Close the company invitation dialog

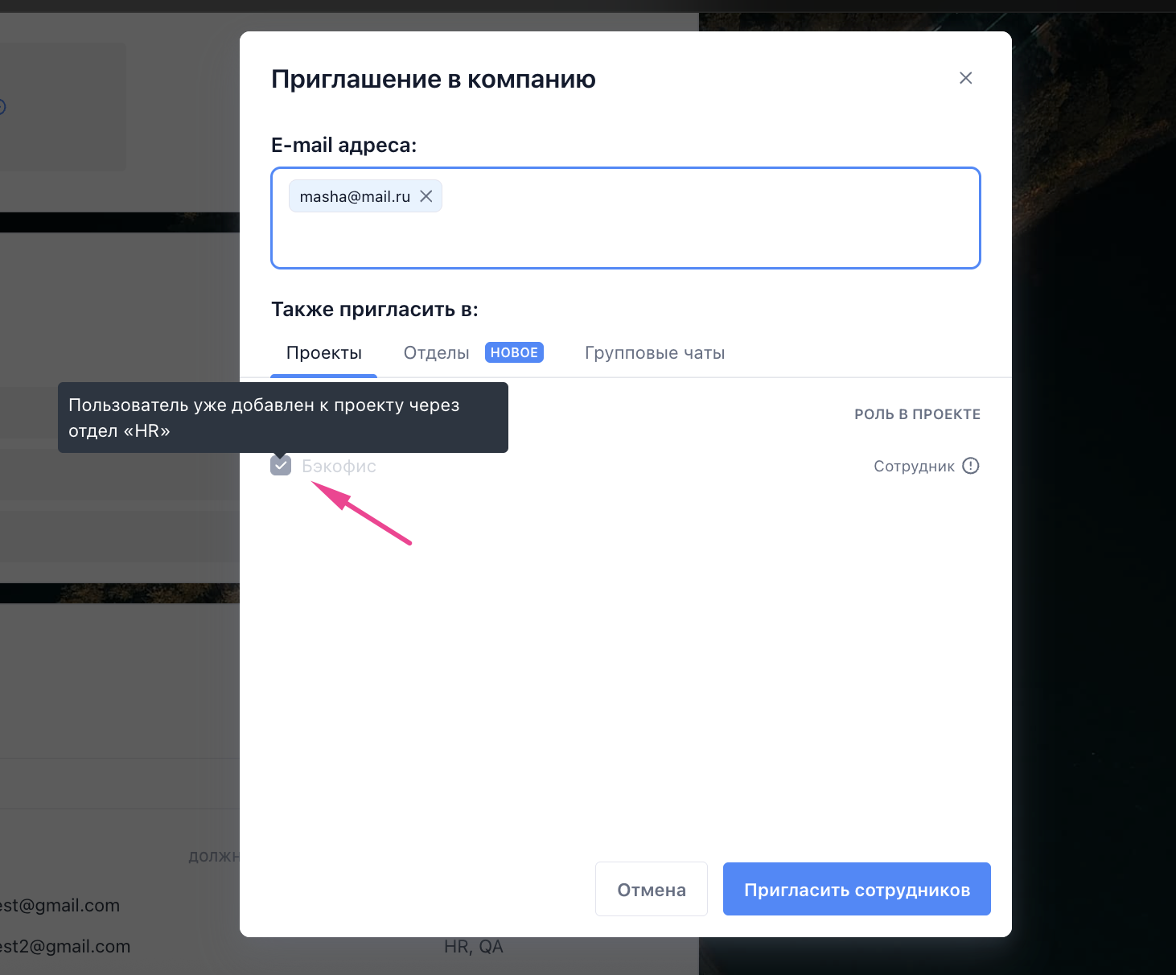[x=966, y=78]
